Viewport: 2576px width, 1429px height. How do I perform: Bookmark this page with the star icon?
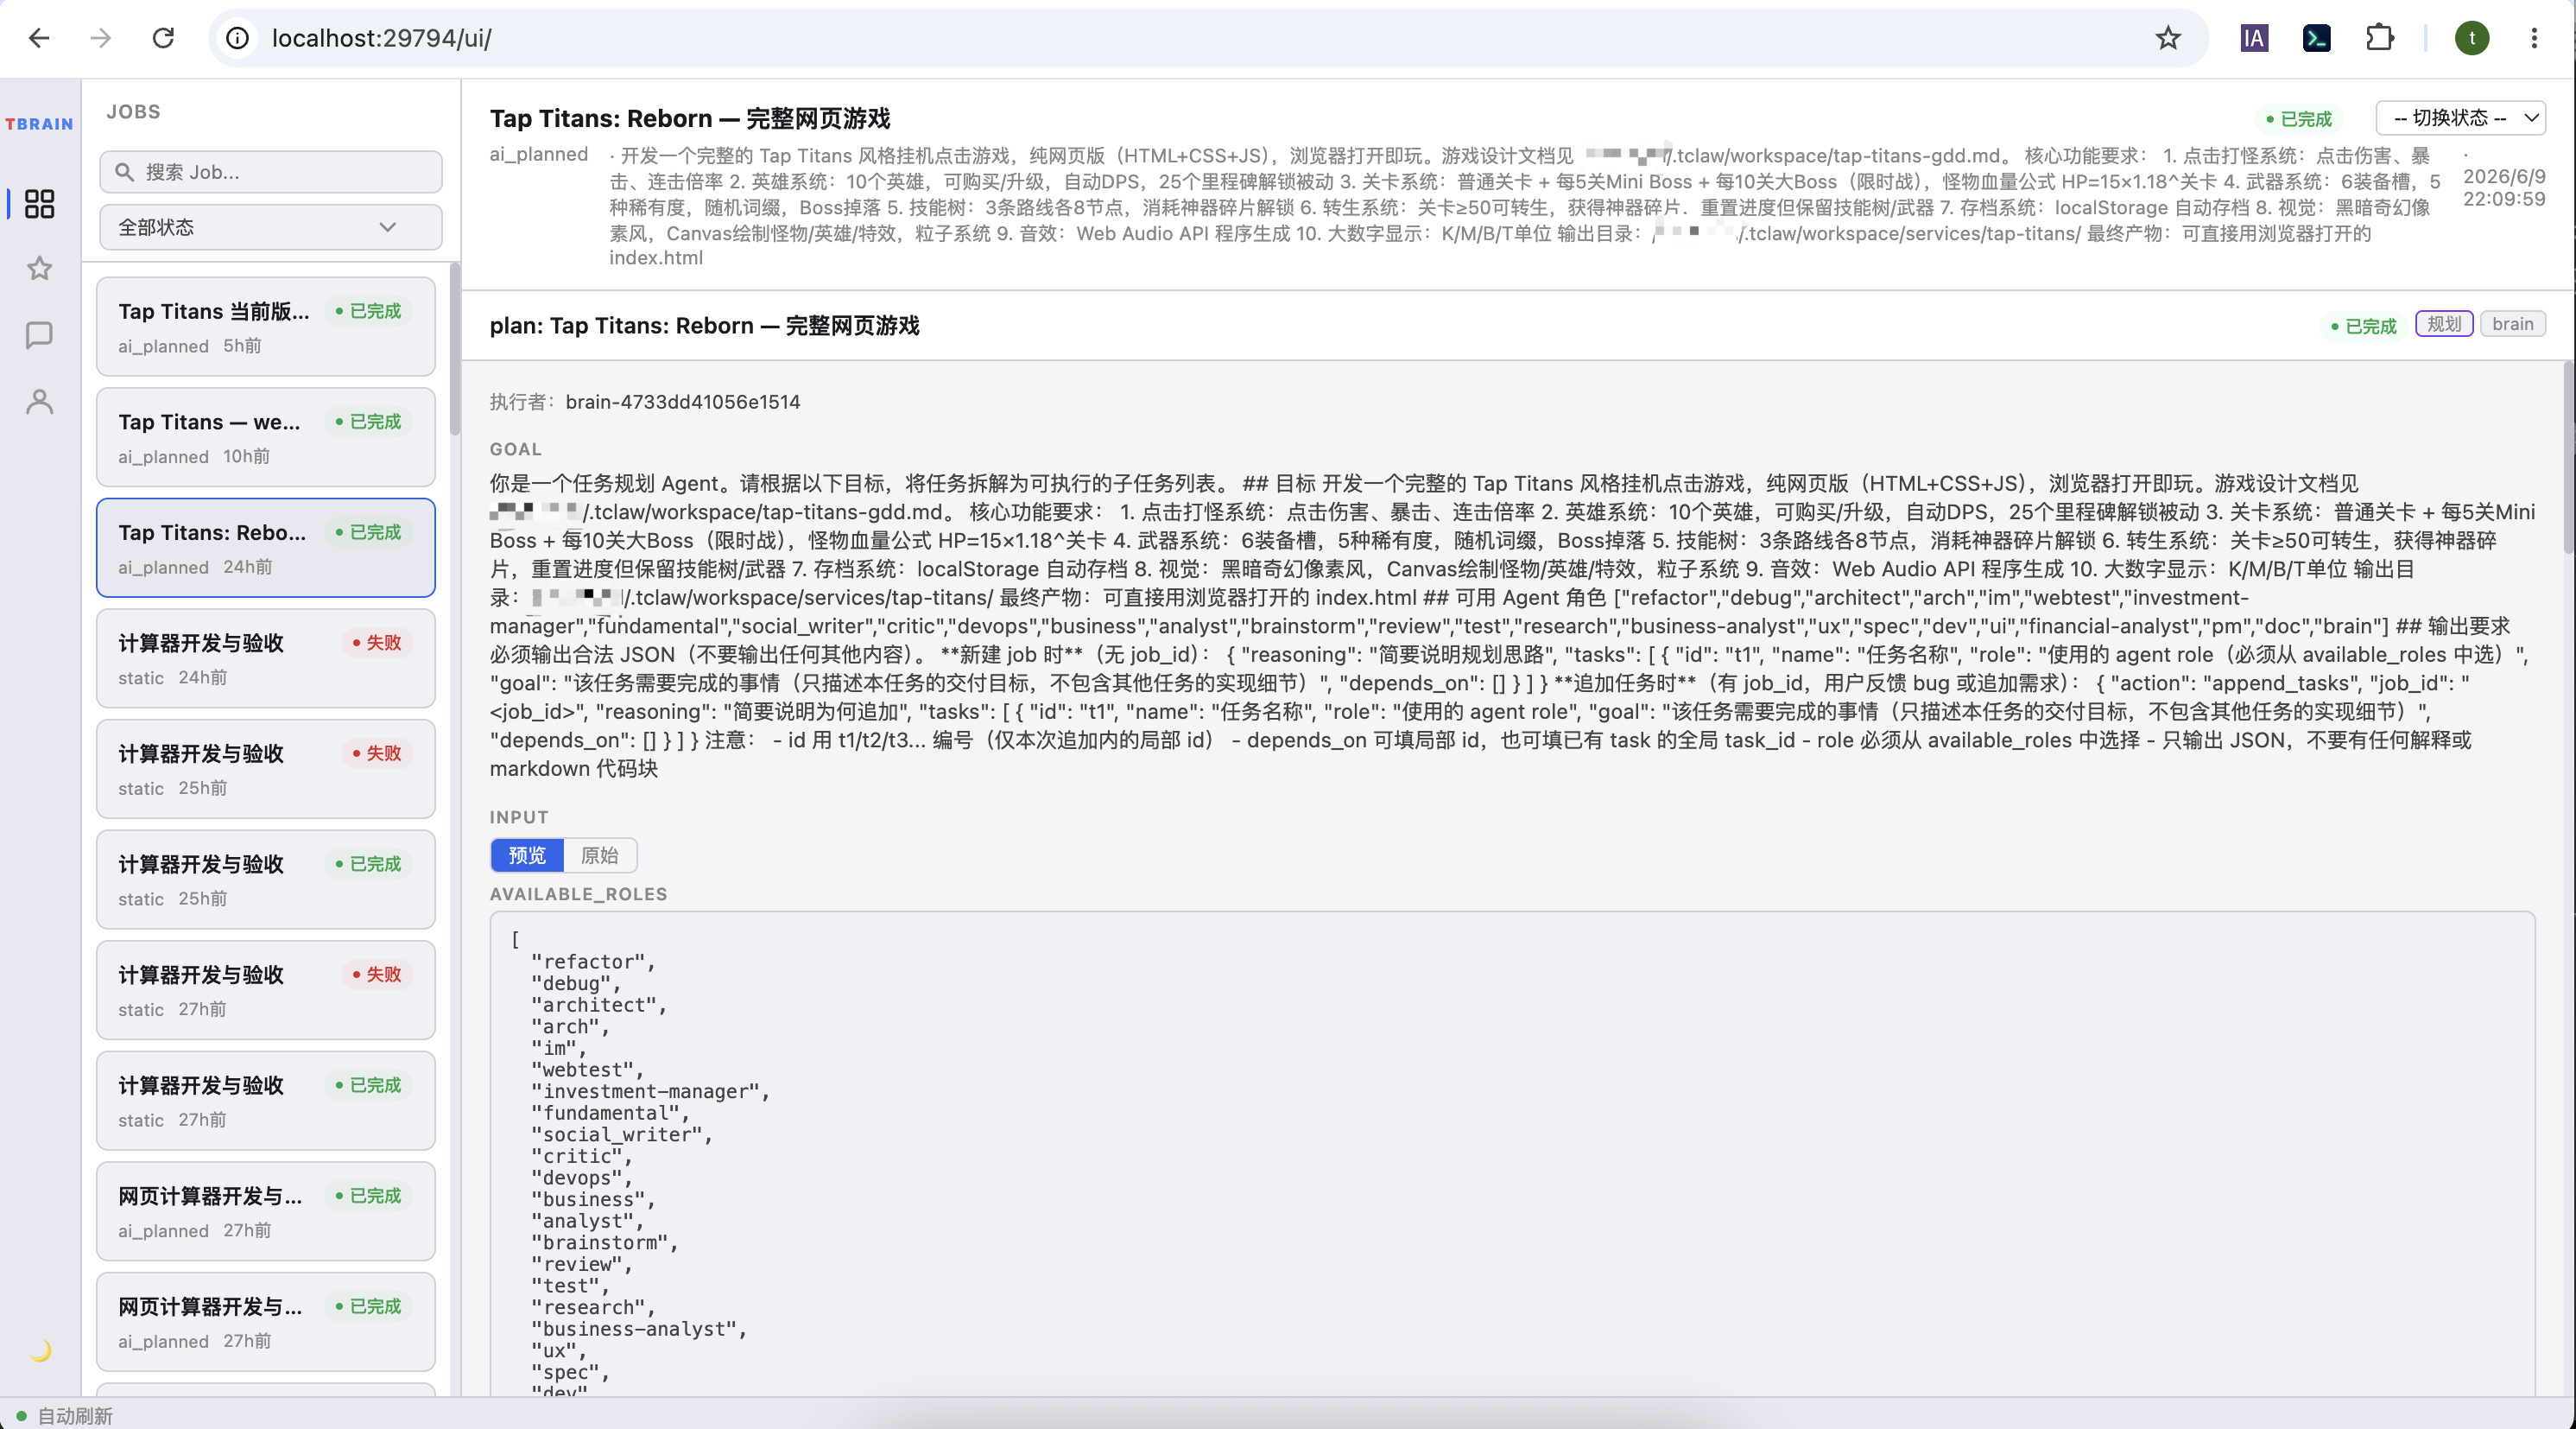(2167, 38)
